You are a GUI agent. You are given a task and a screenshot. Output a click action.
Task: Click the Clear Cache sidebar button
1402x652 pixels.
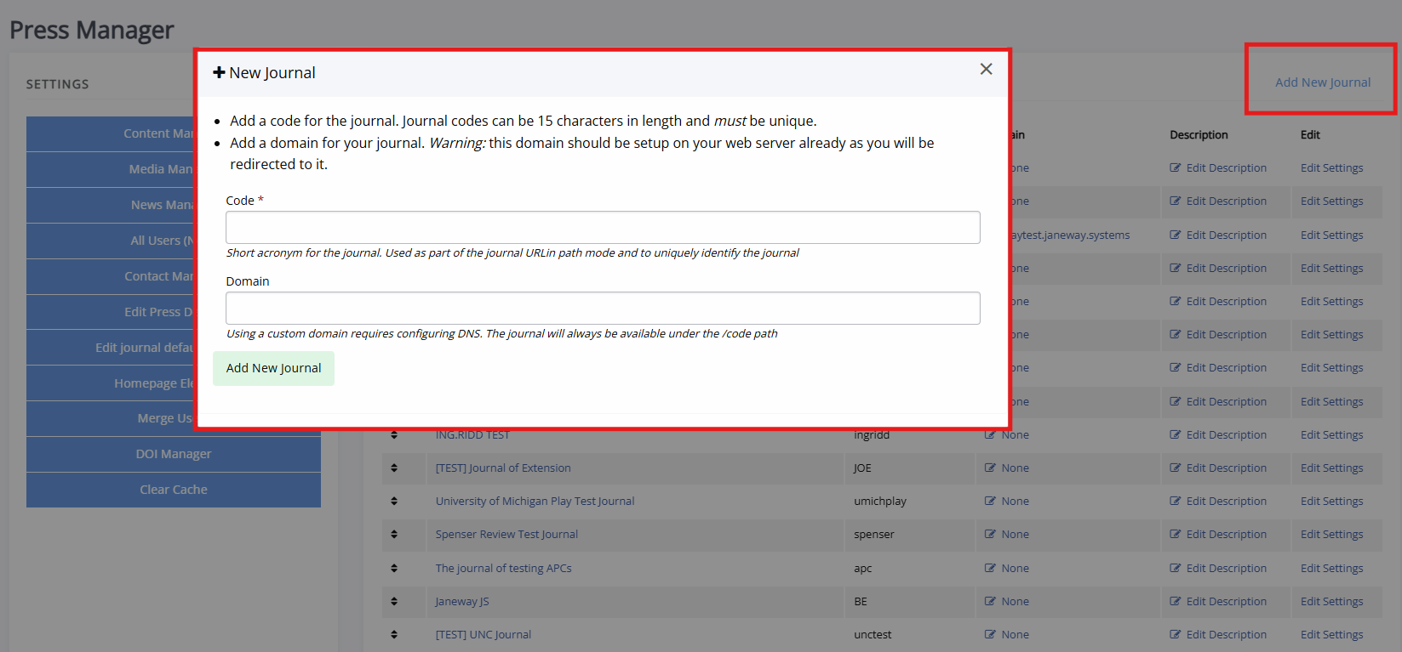[174, 490]
